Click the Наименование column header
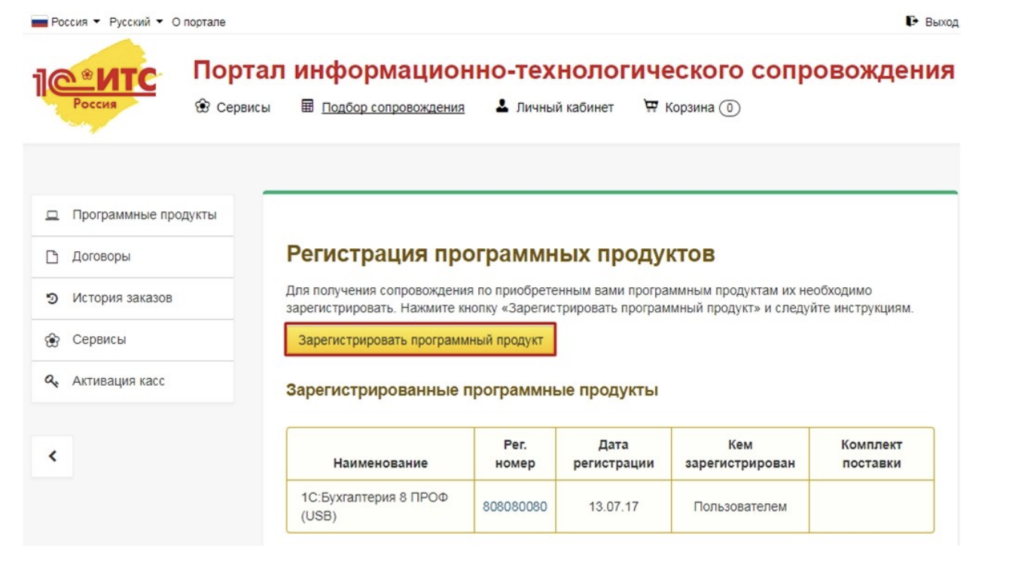The height and width of the screenshot is (576, 1009). pyautogui.click(x=380, y=463)
